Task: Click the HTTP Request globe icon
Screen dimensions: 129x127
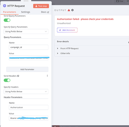Action: click(5, 6)
